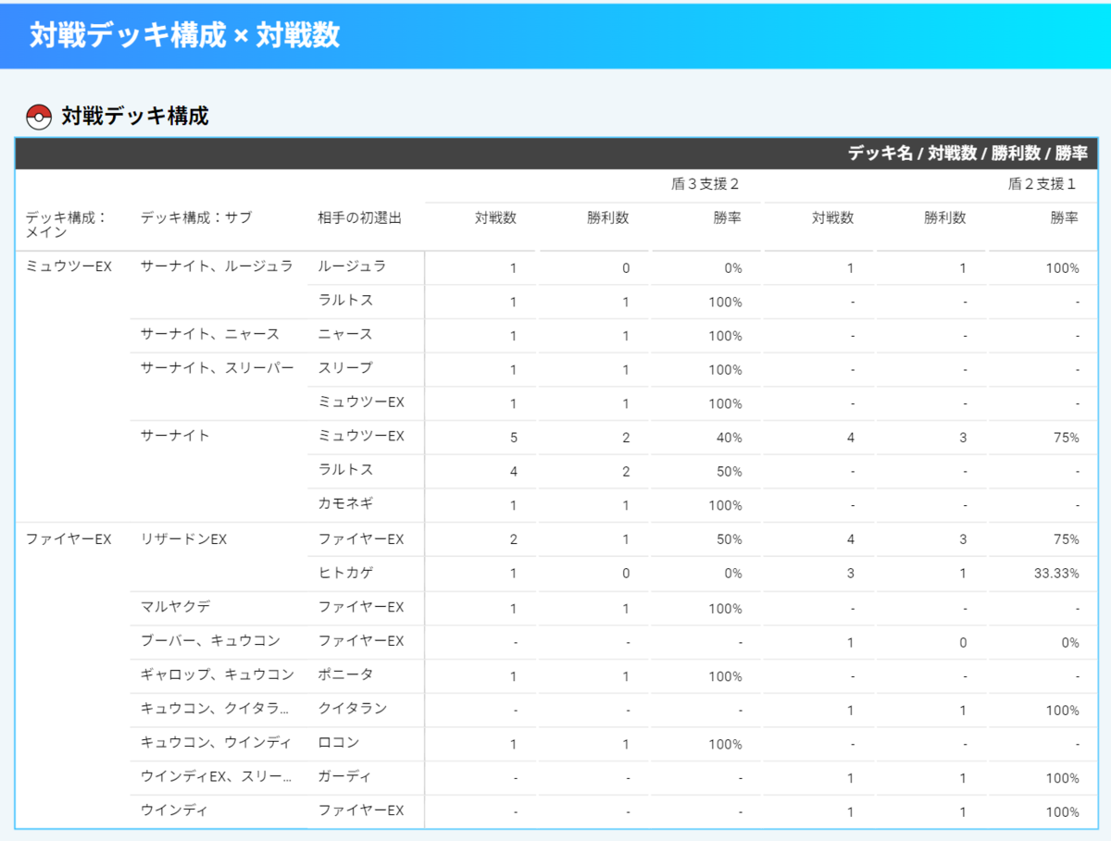
Task: Click the ウインディEX、スリー… sub deck cell
Action: click(x=215, y=777)
